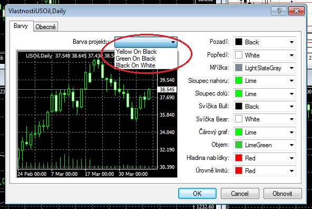Viewport: 312px width, 209px height.
Task: Click the Cancel button
Action: coord(240,193)
